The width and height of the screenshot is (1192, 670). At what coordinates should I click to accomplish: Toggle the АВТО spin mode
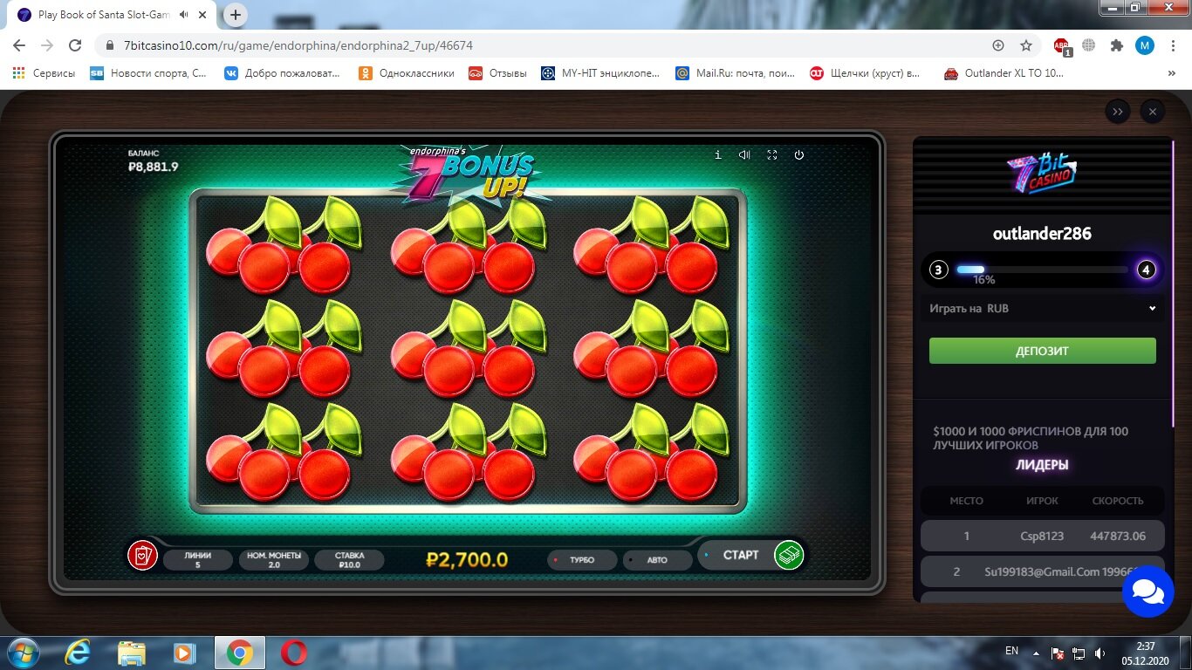point(657,560)
